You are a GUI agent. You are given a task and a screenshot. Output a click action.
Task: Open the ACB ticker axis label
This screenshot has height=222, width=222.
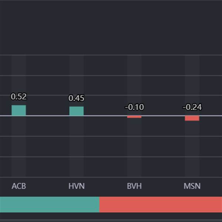point(19,186)
